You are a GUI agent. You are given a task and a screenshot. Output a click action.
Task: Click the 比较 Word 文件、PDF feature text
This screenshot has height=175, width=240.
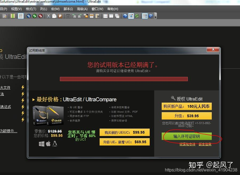[x=124, y=112]
